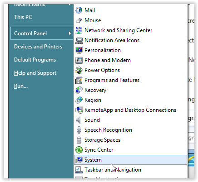Open Power Options entry
This screenshot has height=182, width=198.
[x=131, y=70]
